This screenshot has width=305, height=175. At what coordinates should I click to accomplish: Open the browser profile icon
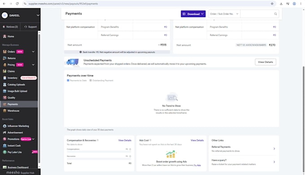[x=294, y=4]
